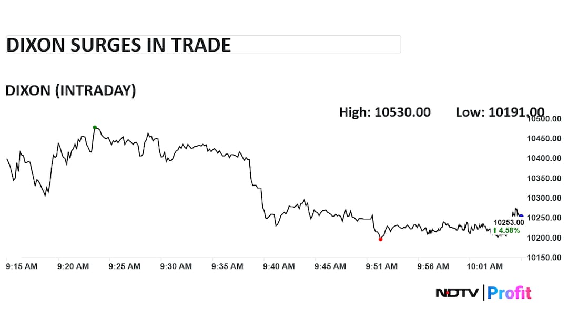This screenshot has height=319, width=568.
Task: Click the Profit brand logo text
Action: coord(509,293)
